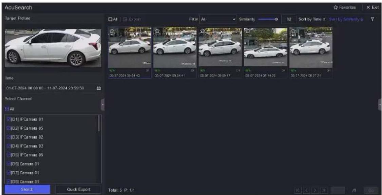Click the calendar icon in Time field
This screenshot has width=382, height=195.
[99, 88]
